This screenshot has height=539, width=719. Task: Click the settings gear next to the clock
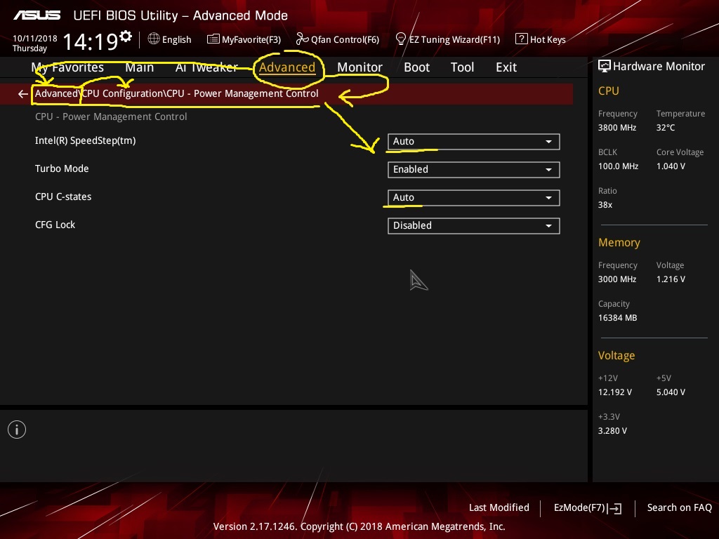126,36
